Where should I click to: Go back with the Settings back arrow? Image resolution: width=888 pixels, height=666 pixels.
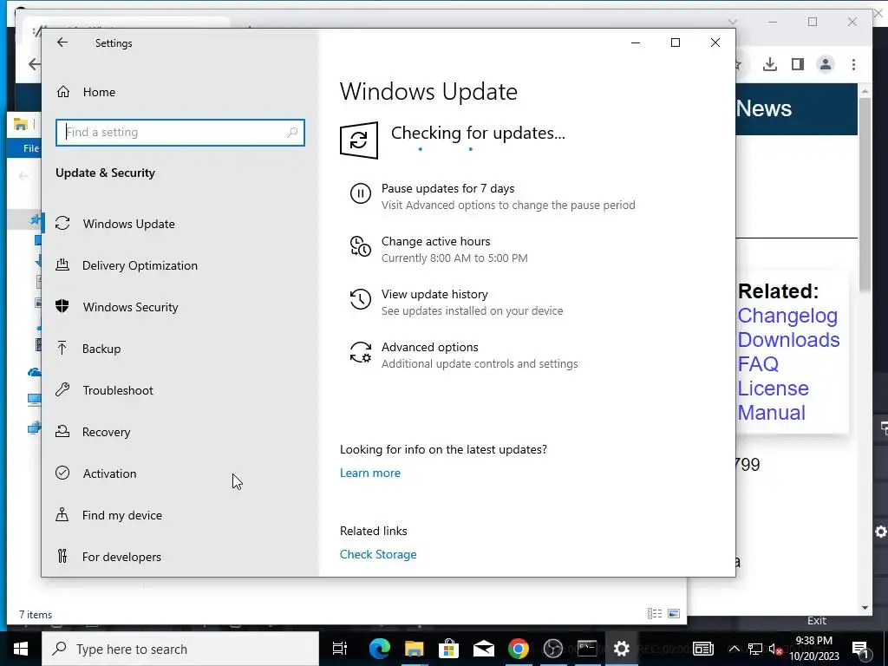62,42
